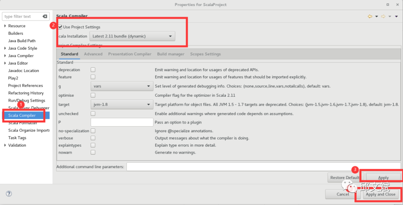Select Project References in the tree

(x=25, y=86)
